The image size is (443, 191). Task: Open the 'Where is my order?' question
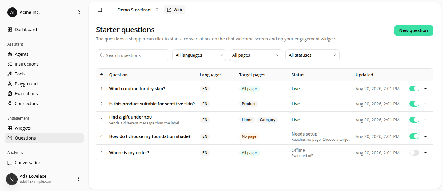point(129,153)
